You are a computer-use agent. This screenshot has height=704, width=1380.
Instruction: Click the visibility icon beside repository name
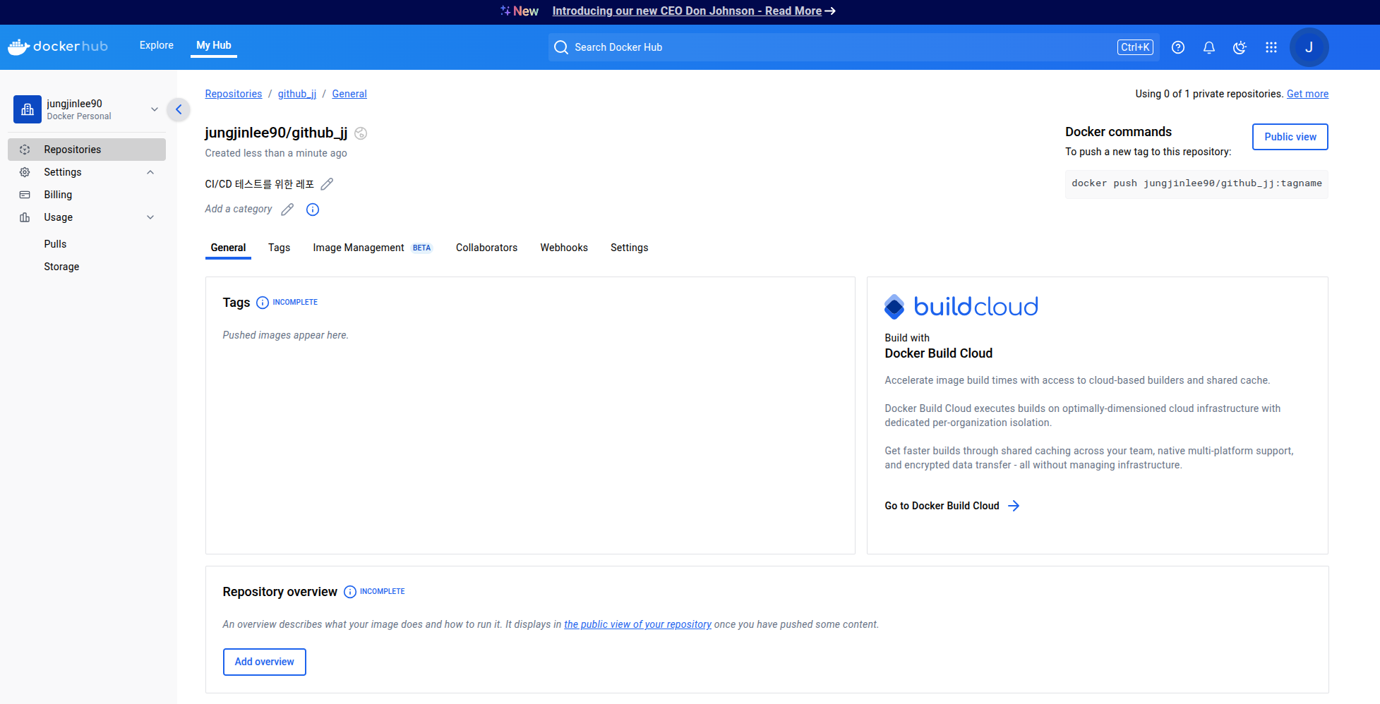click(361, 133)
